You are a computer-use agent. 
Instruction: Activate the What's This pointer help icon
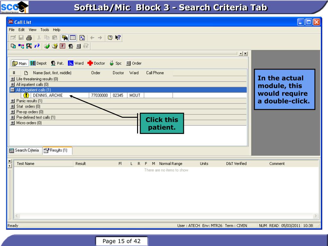[x=118, y=38]
